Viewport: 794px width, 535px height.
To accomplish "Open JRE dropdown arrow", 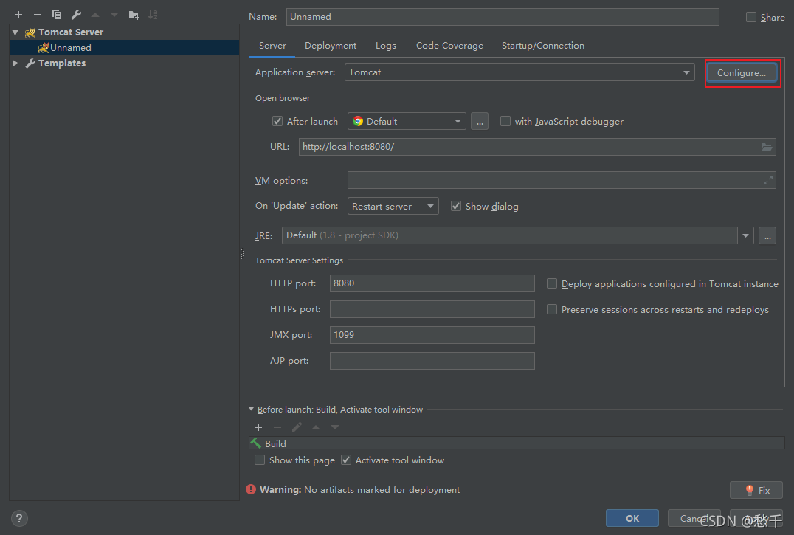I will [x=745, y=235].
